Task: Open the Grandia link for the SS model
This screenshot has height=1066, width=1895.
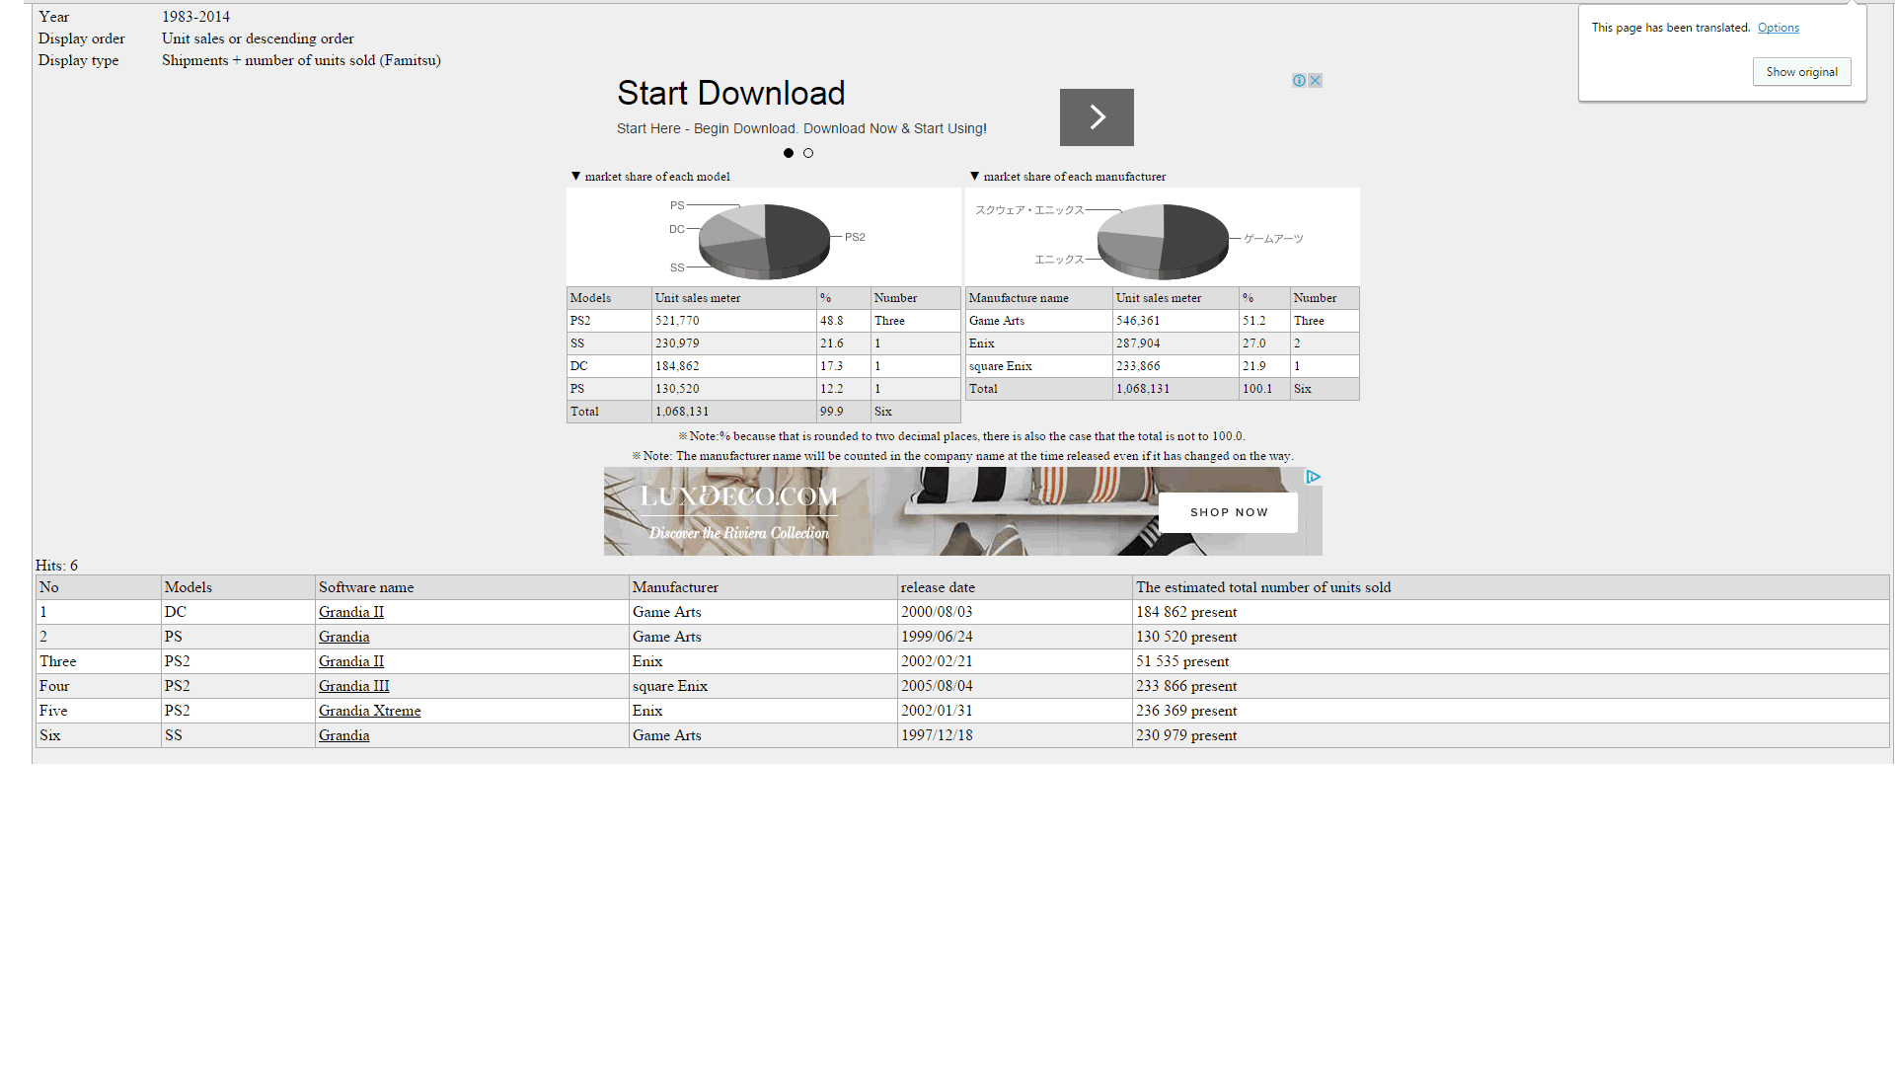Action: click(343, 735)
